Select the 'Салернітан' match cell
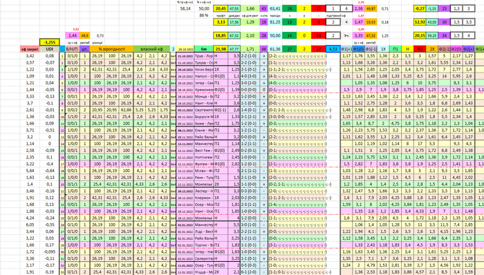484x275 pixels. click(x=204, y=258)
